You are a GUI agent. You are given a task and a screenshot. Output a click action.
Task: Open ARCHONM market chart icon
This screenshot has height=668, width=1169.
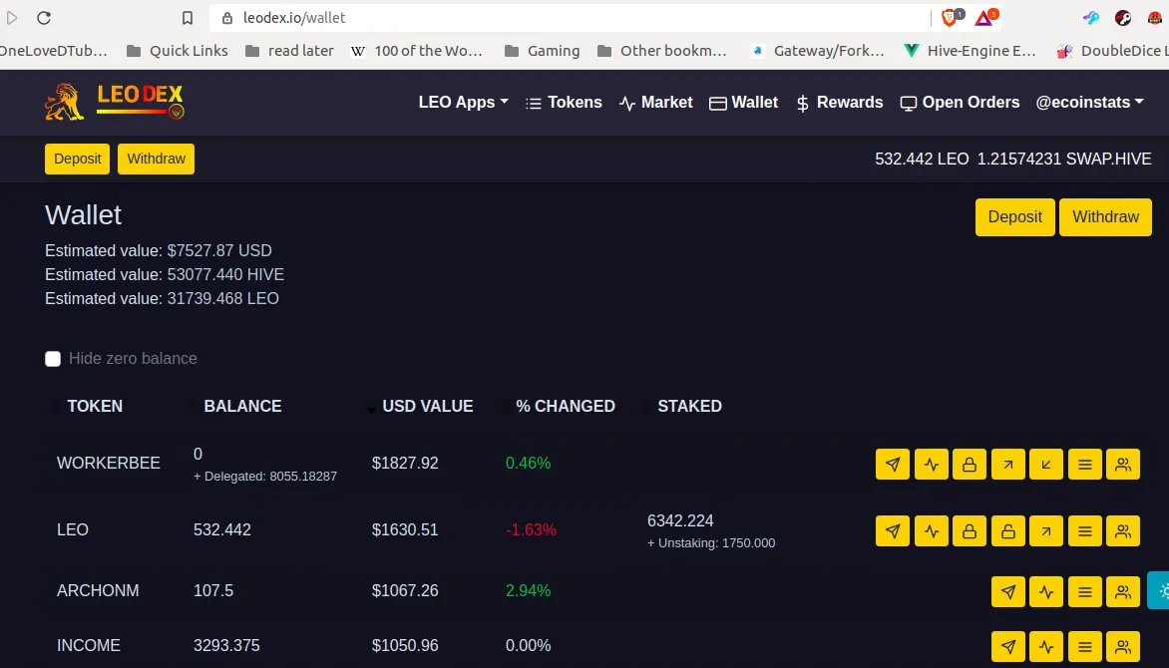tap(1046, 592)
